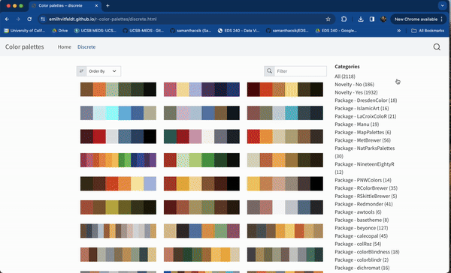Image resolution: width=451 pixels, height=273 pixels.
Task: Filter by Package - colRoz (54)
Action: (x=358, y=244)
